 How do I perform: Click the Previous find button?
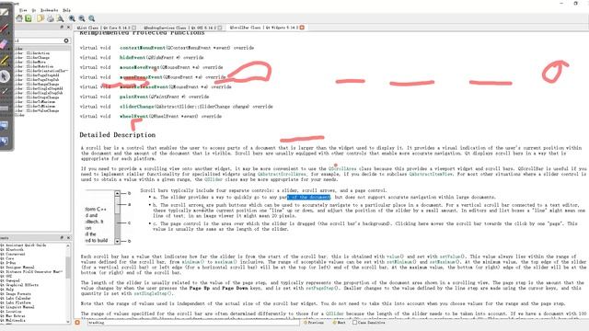314,323
